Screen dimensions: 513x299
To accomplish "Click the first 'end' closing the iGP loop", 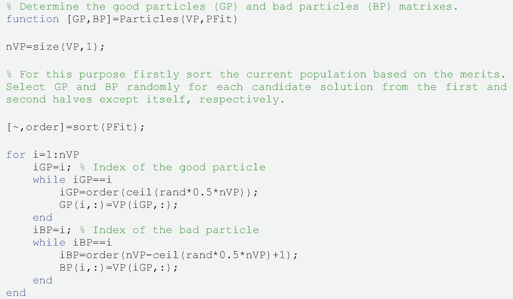I will pos(43,217).
